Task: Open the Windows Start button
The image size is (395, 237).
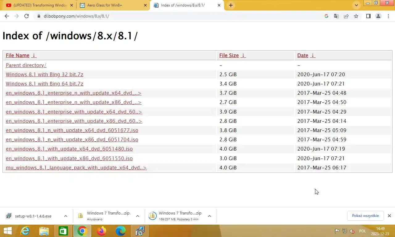Action: click(x=7, y=231)
